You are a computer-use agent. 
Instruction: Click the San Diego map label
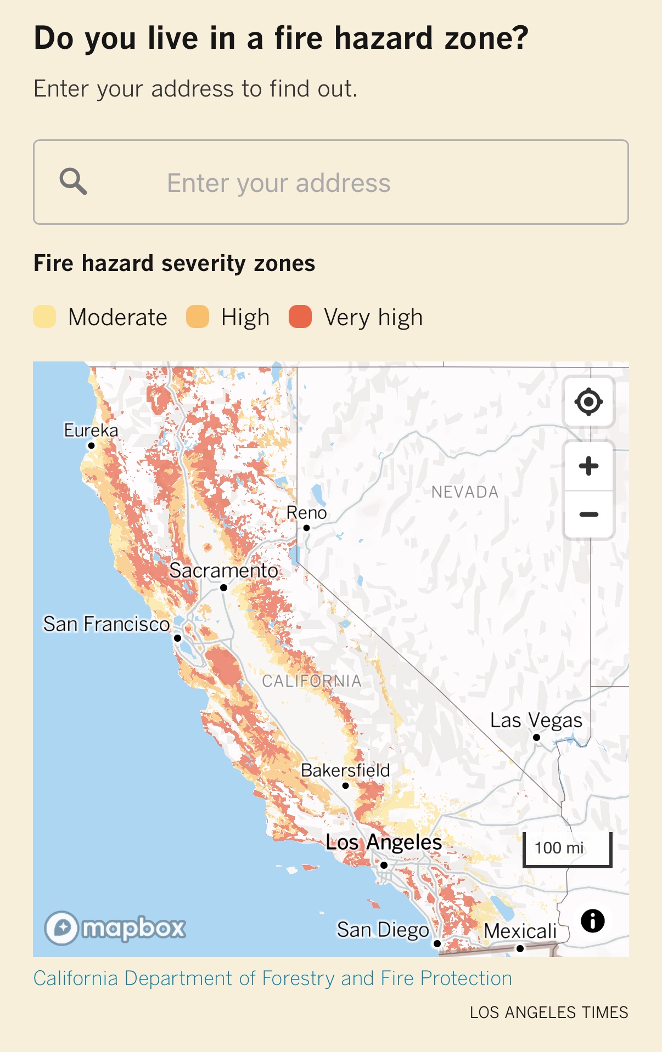click(383, 930)
